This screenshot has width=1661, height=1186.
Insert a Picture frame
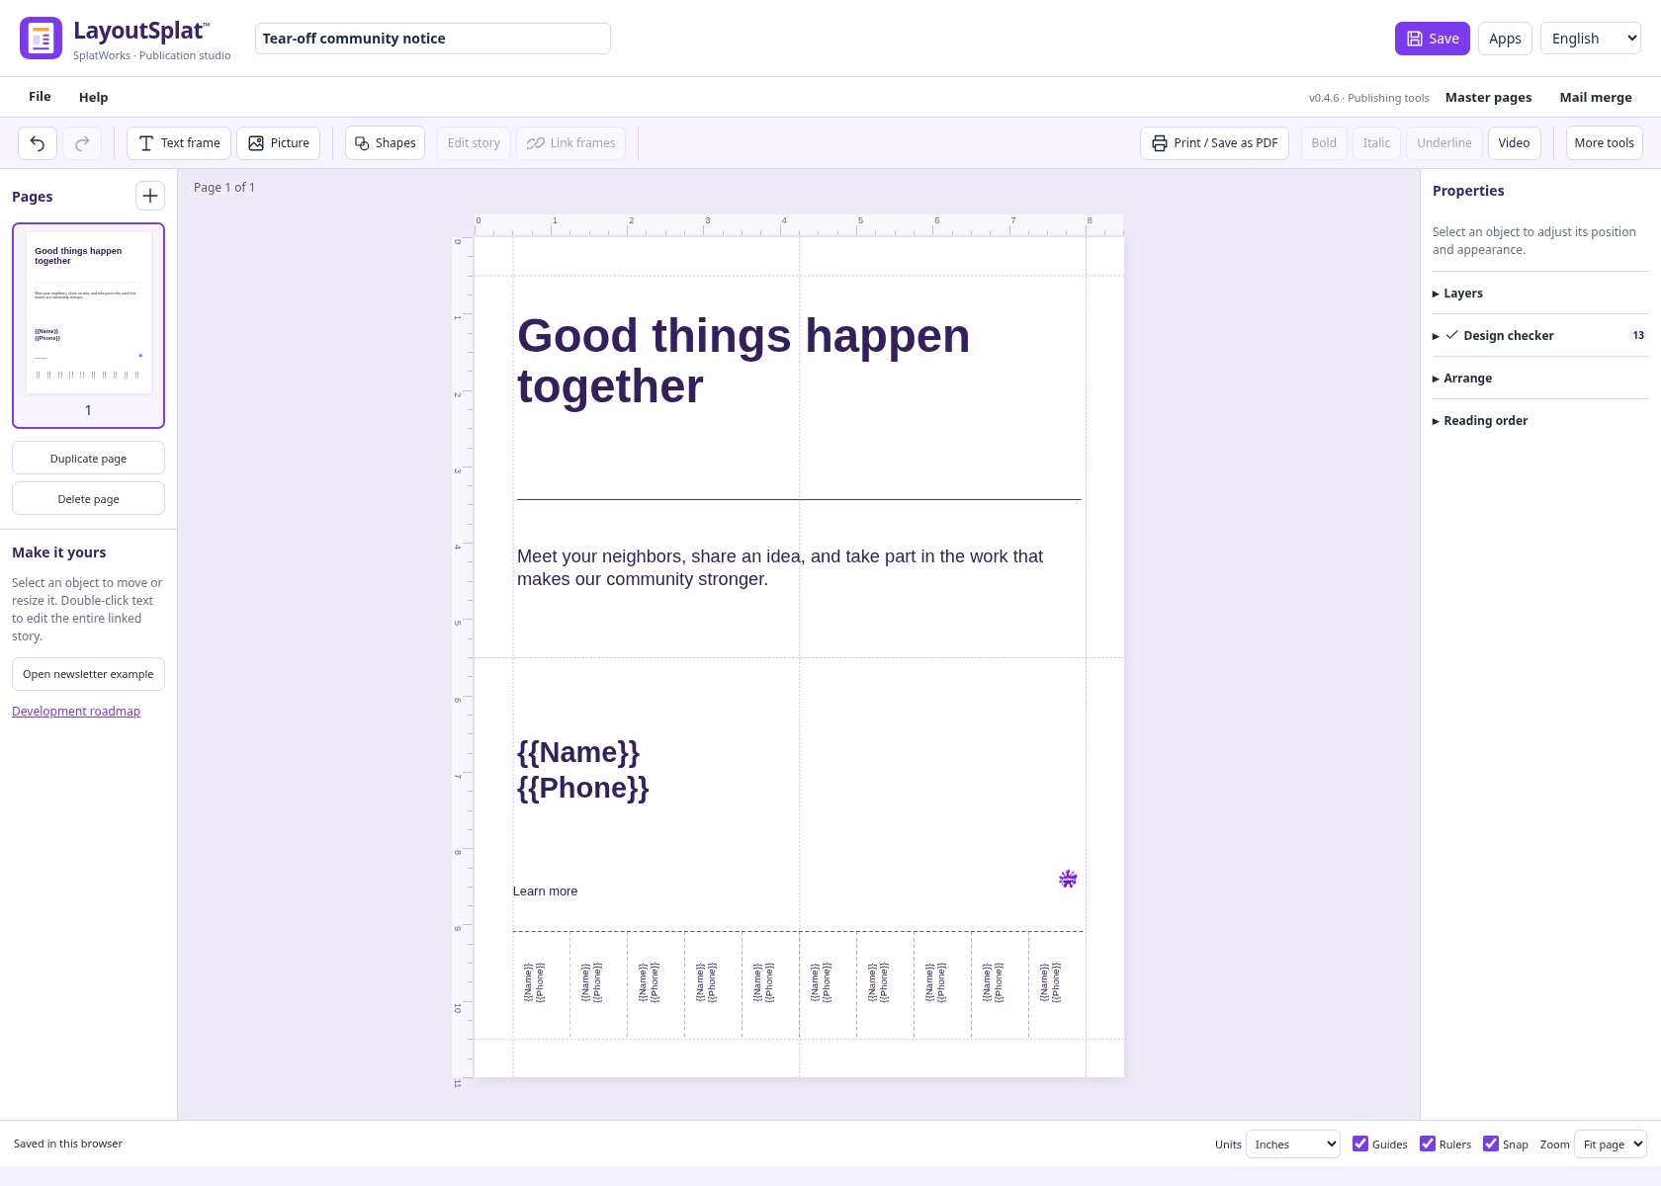click(279, 143)
